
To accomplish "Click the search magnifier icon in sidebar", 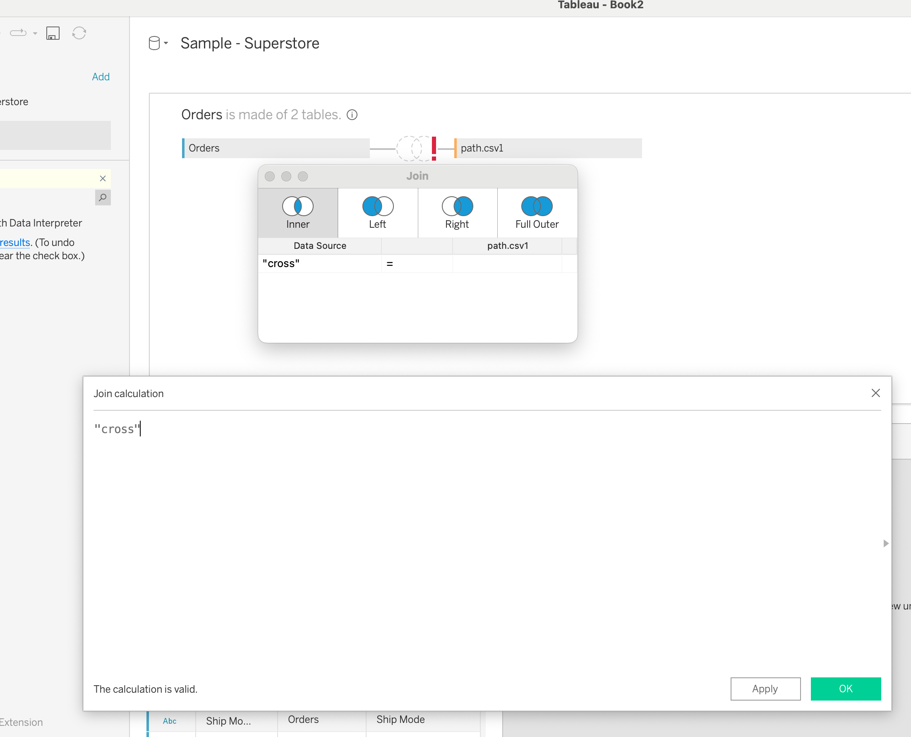I will point(103,197).
